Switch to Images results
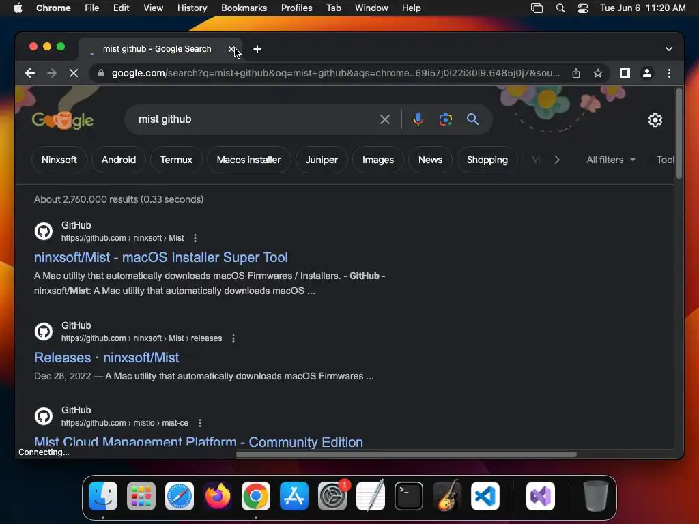The image size is (699, 524). (378, 160)
